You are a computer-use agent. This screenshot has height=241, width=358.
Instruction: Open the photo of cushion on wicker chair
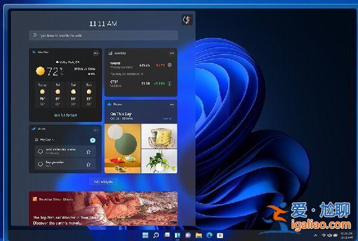[159, 136]
